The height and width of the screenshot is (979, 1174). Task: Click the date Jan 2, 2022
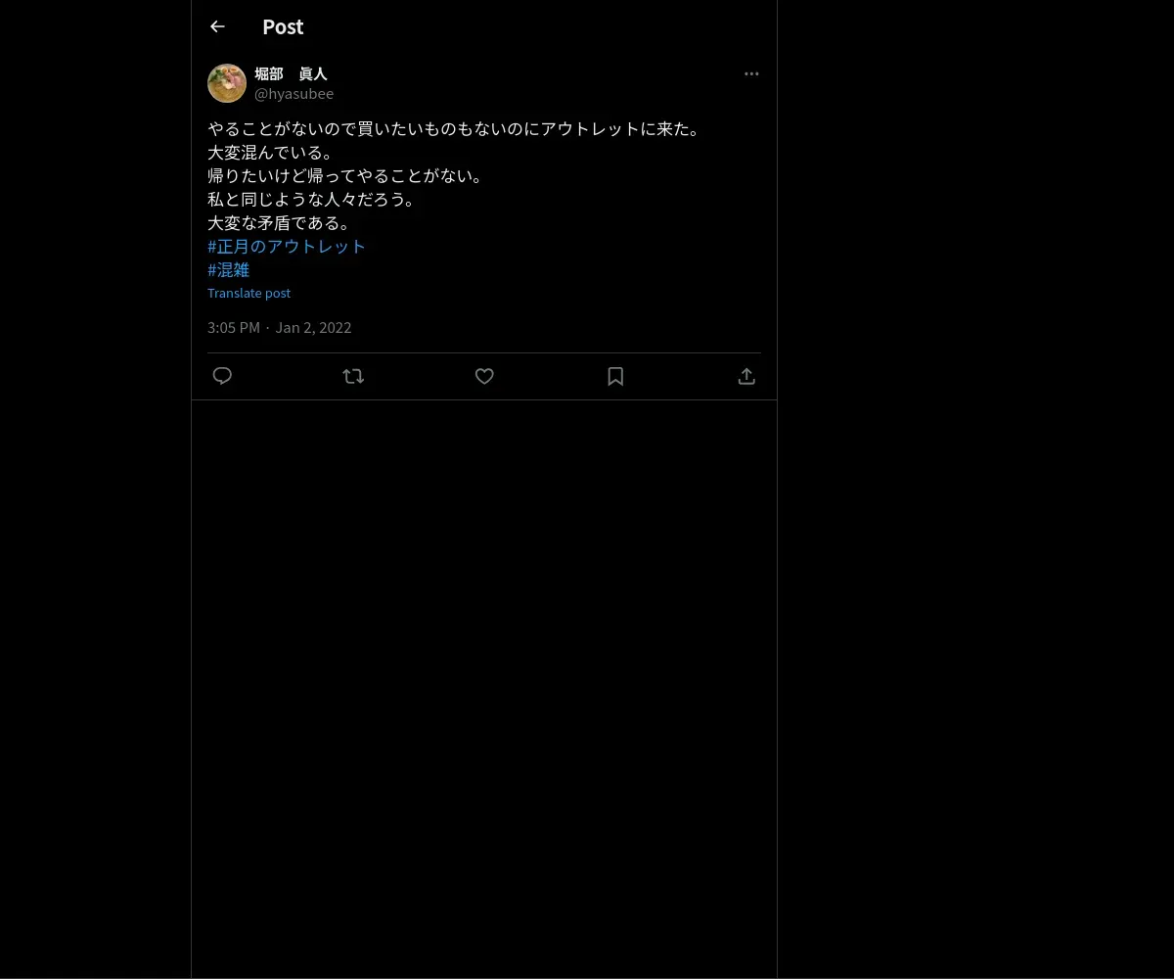tap(313, 327)
